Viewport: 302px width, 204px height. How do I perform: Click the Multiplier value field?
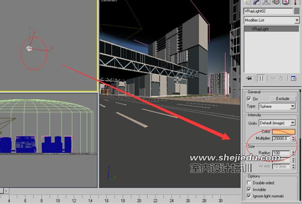pos(282,138)
